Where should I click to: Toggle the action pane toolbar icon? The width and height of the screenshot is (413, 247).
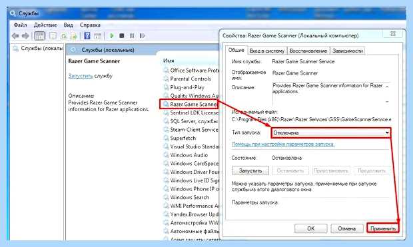pos(98,35)
